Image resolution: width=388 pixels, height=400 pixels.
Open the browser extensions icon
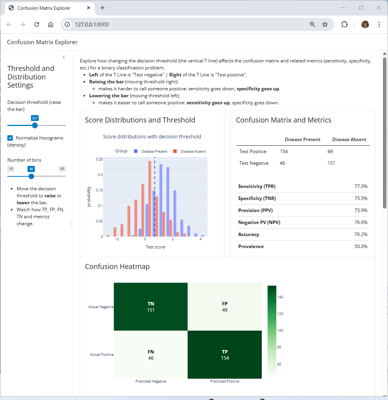344,24
